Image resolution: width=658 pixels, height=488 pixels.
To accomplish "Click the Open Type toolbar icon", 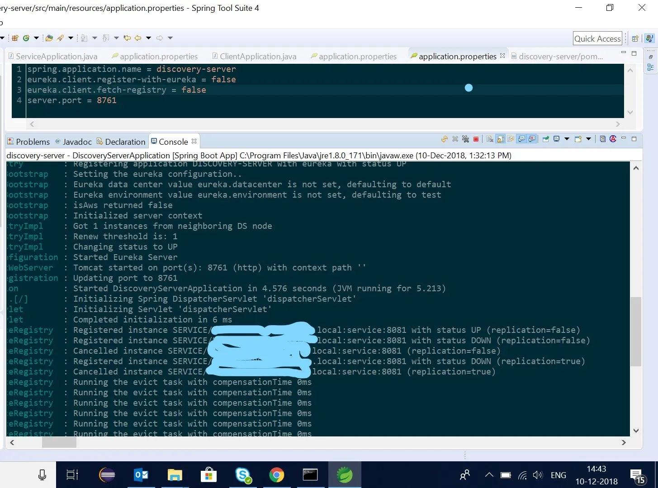I will (49, 38).
